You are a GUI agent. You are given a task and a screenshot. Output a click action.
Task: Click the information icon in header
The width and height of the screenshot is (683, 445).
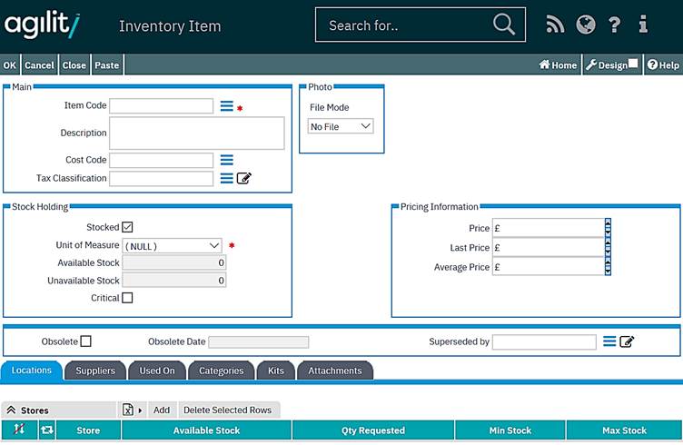coord(643,25)
